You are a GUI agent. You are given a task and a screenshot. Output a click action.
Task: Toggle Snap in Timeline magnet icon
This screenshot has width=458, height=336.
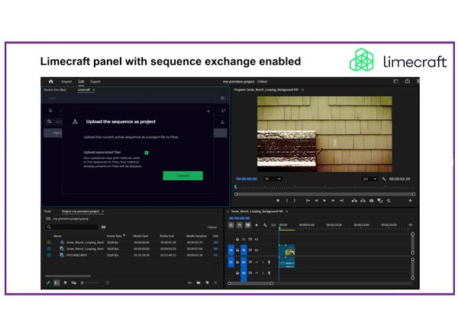pyautogui.click(x=240, y=225)
